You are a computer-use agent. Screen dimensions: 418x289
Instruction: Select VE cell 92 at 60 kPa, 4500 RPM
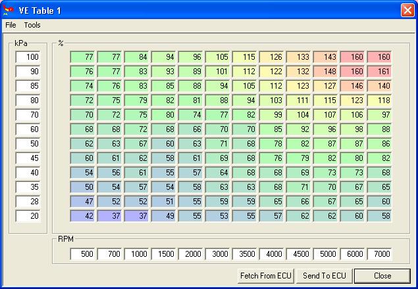299,129
